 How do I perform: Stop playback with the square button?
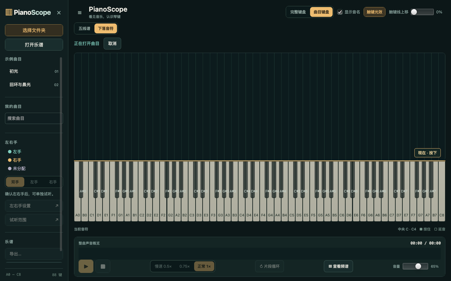click(103, 266)
